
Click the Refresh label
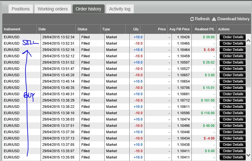[202, 19]
